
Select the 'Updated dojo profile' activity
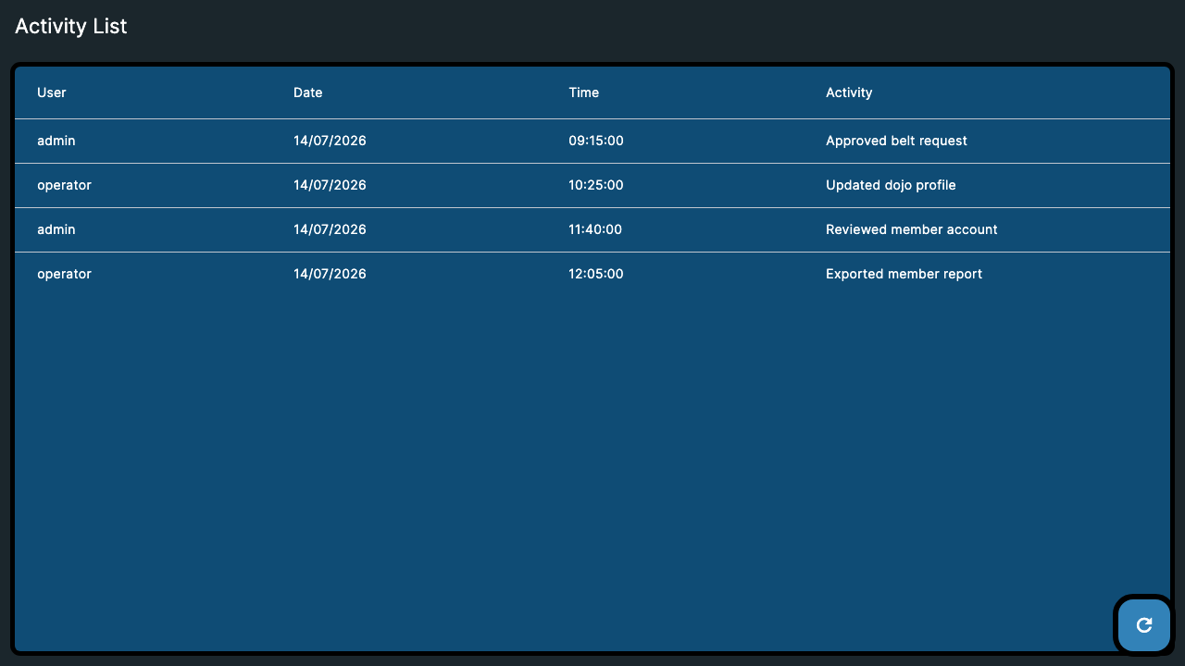coord(891,185)
